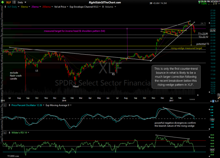The image size is (220, 158).
Task: Click the rising wedge measured target label
Action: pyautogui.click(x=186, y=48)
